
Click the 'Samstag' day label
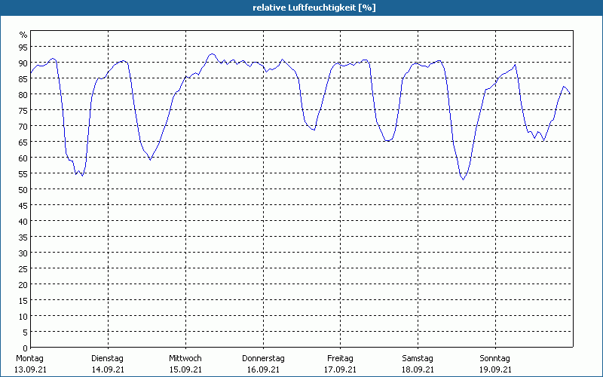point(418,359)
